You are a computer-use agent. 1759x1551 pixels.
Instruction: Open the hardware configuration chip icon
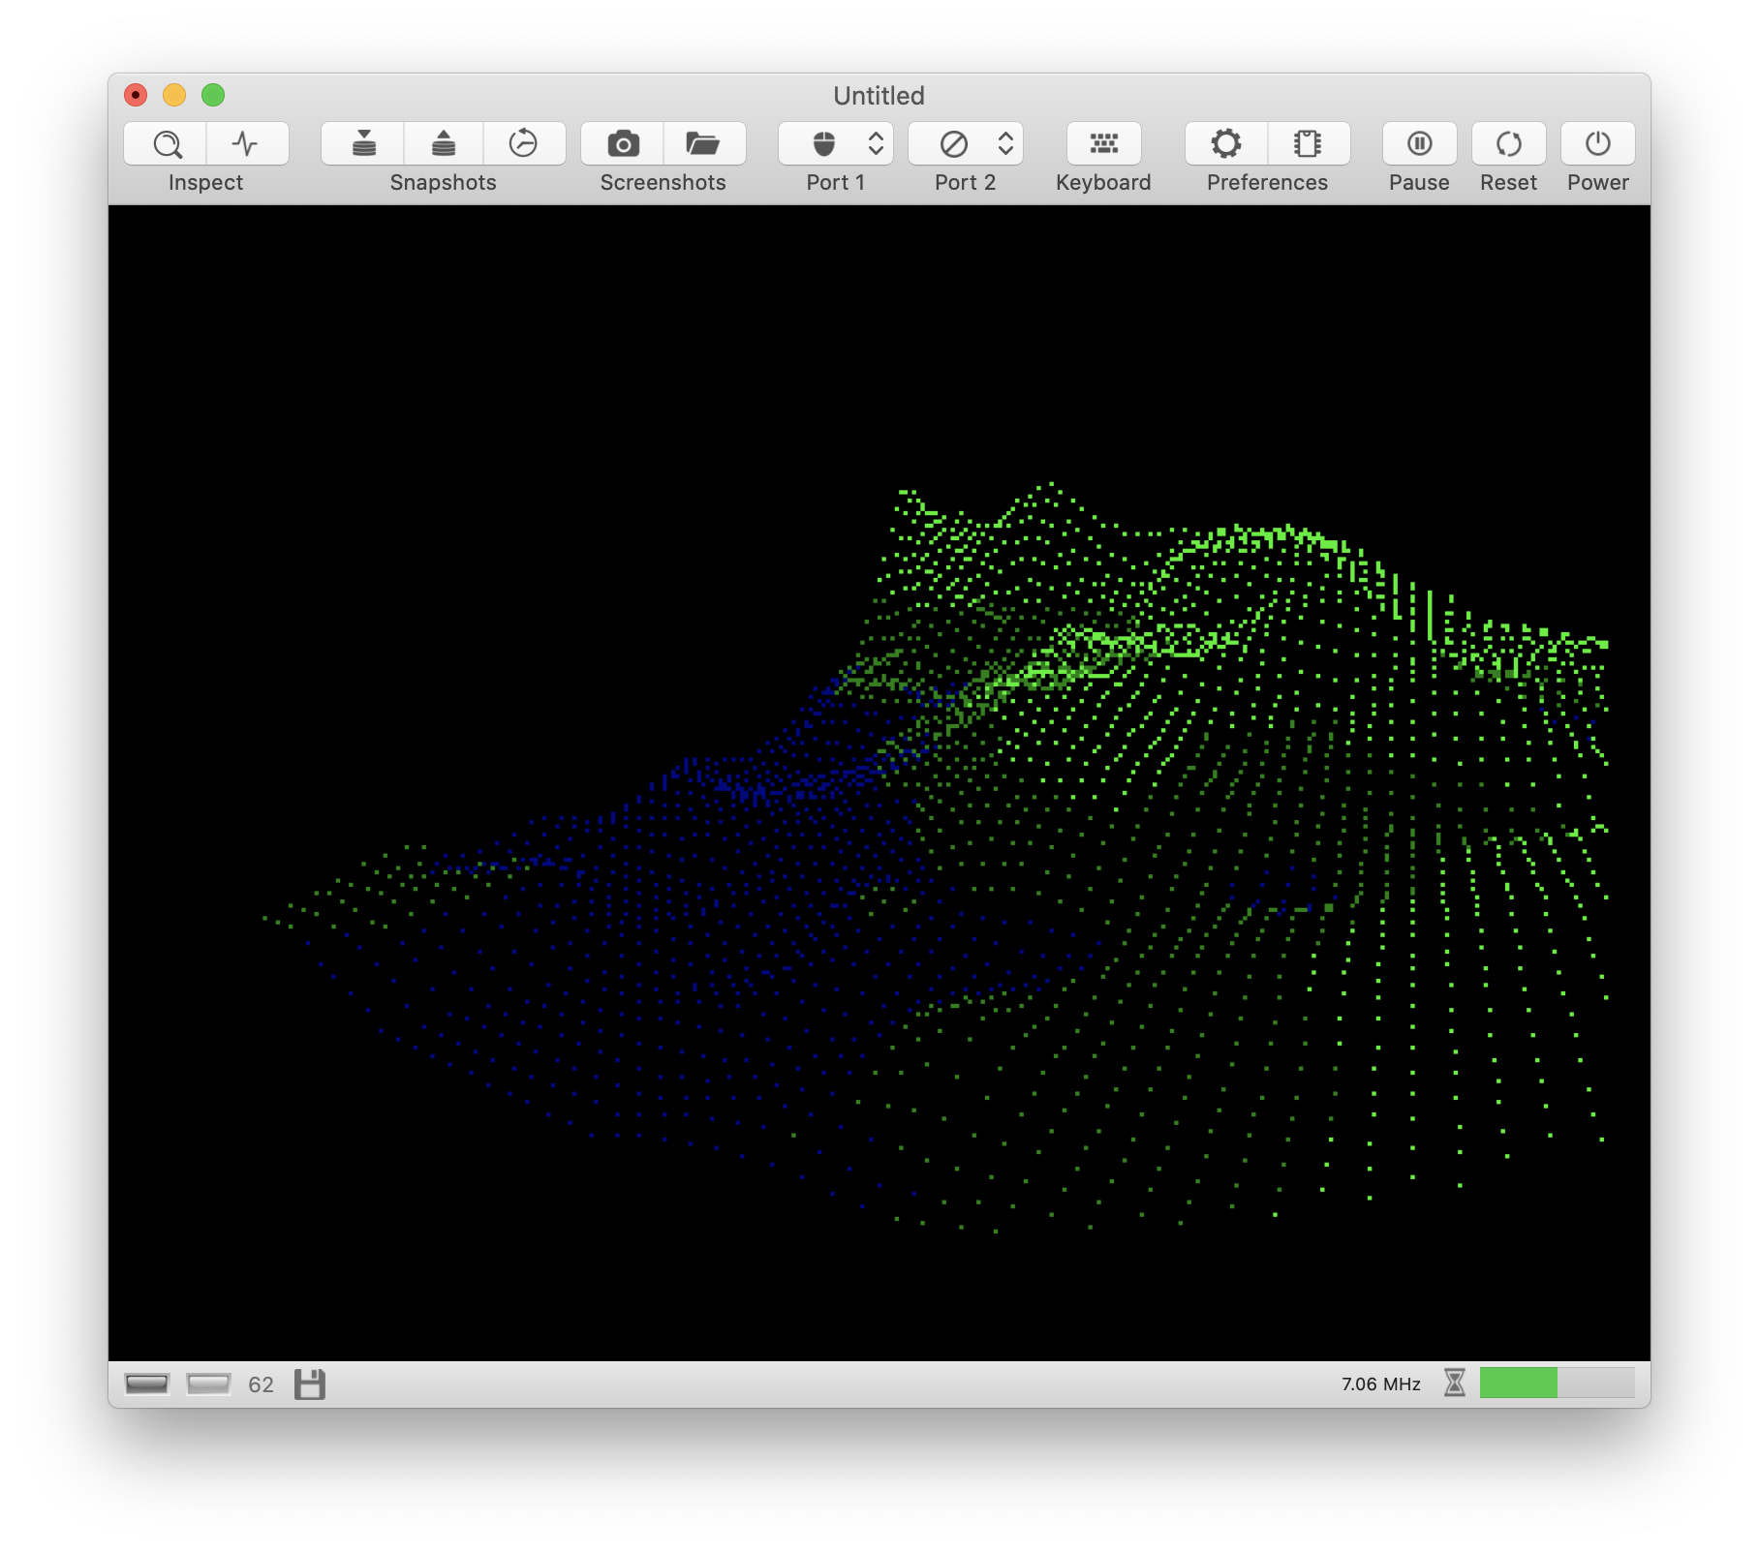click(1309, 144)
